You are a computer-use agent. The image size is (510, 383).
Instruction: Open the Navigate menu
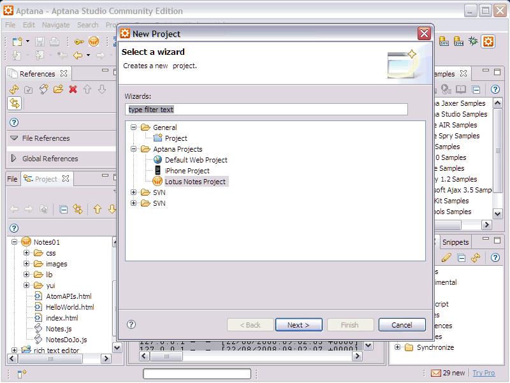point(55,25)
